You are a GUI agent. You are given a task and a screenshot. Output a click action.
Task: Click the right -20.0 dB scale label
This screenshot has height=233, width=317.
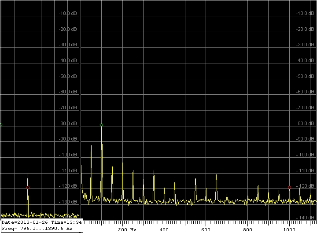point(305,29)
